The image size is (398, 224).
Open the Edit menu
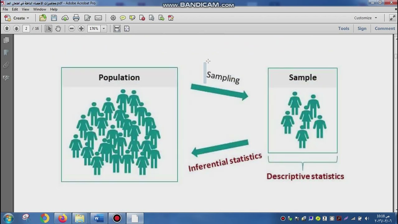tap(15, 9)
